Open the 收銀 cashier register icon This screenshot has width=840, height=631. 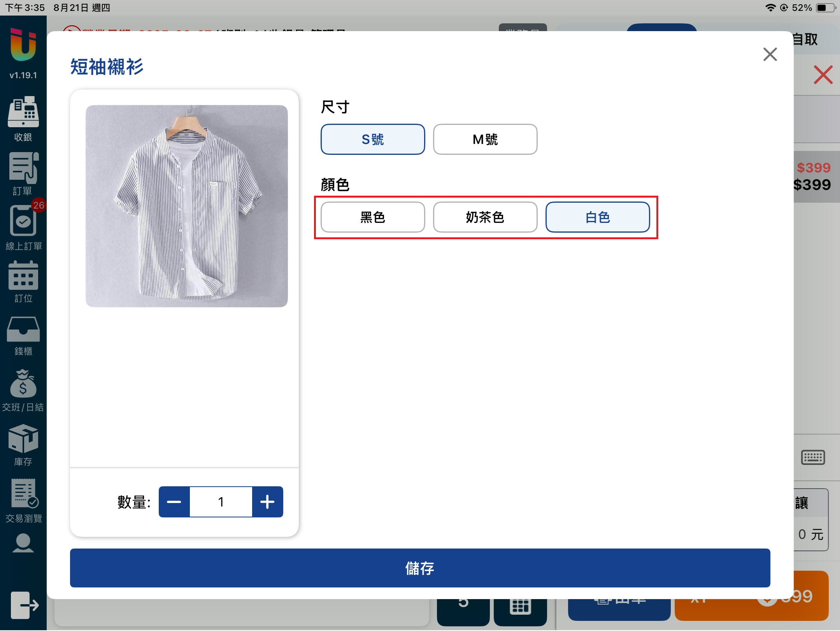[23, 112]
